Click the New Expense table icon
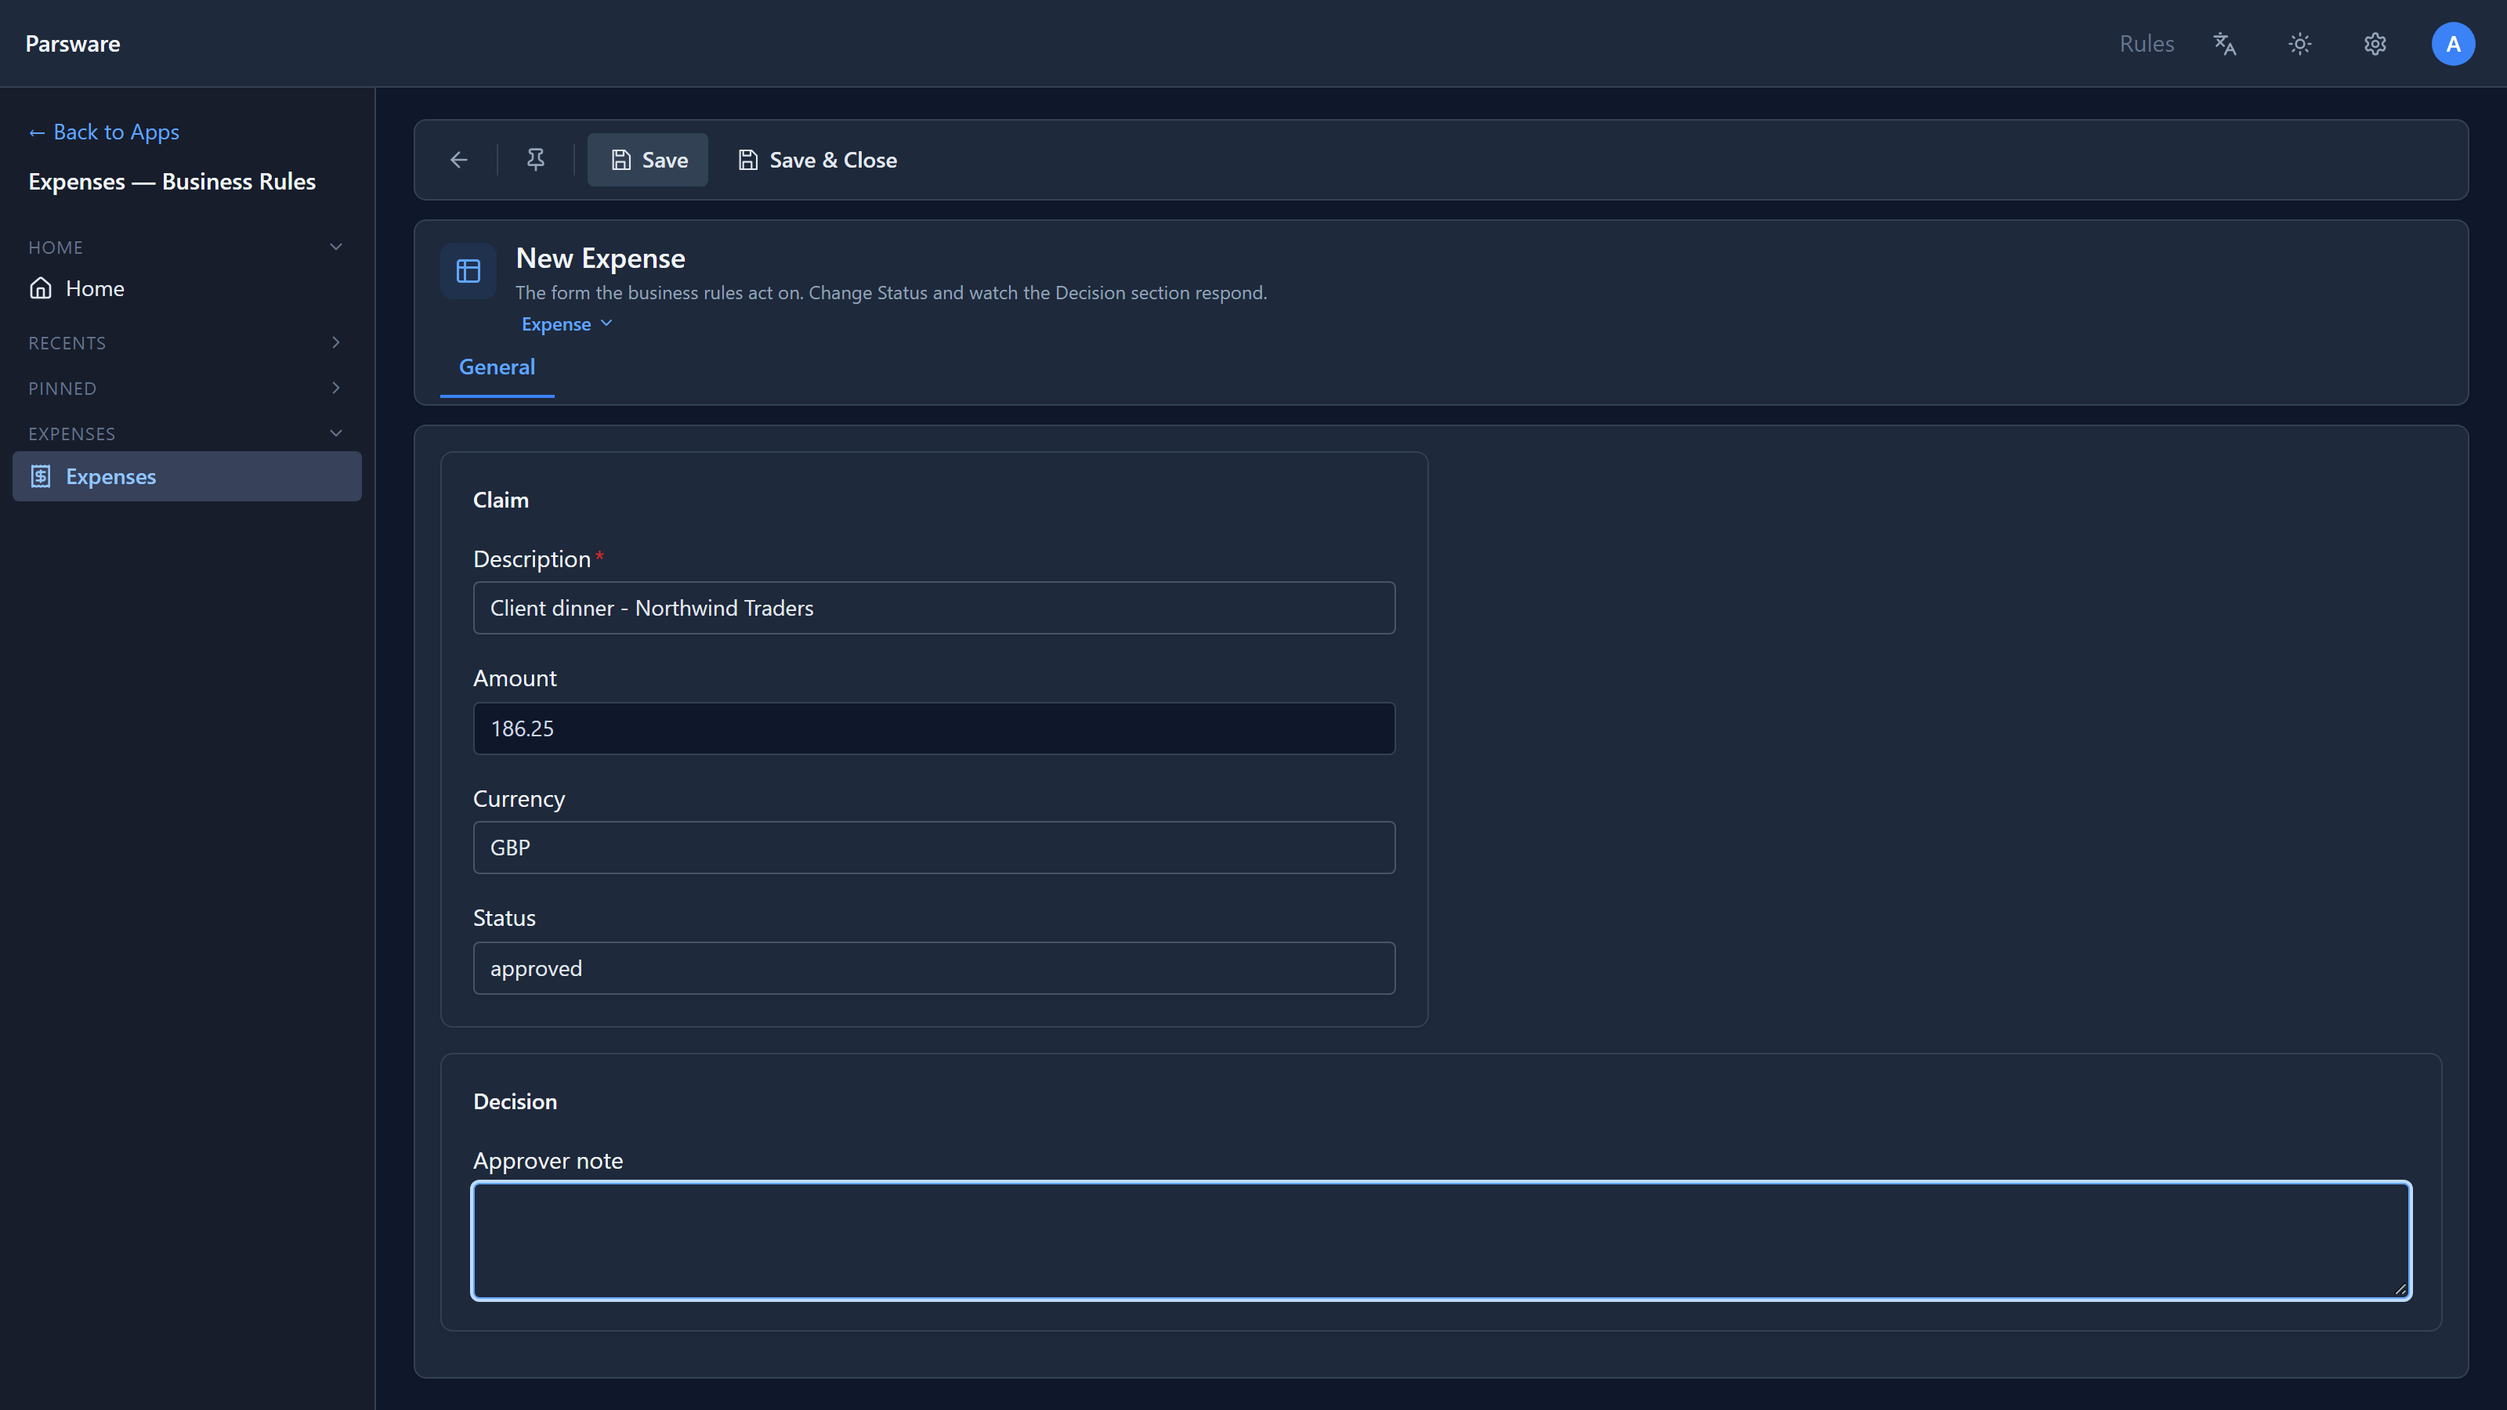The image size is (2507, 1410). tap(468, 272)
